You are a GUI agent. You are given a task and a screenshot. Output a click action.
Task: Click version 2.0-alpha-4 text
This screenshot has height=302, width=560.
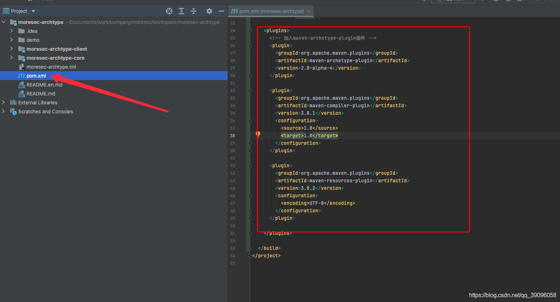point(317,68)
